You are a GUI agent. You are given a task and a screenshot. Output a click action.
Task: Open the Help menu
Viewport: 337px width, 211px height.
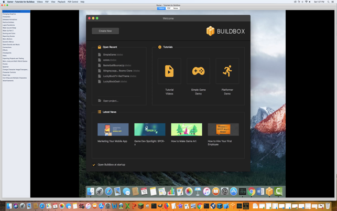[x=82, y=2]
